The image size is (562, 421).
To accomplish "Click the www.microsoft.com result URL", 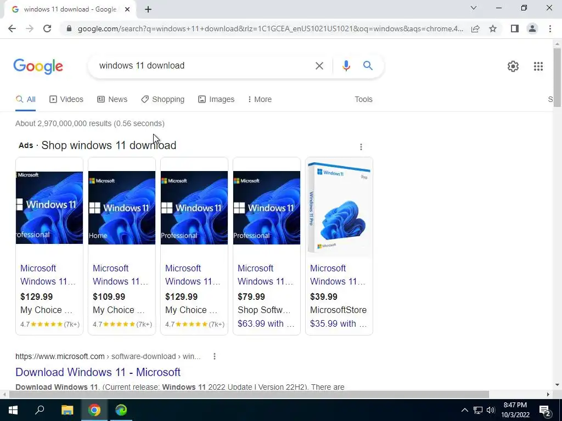I will [108, 356].
